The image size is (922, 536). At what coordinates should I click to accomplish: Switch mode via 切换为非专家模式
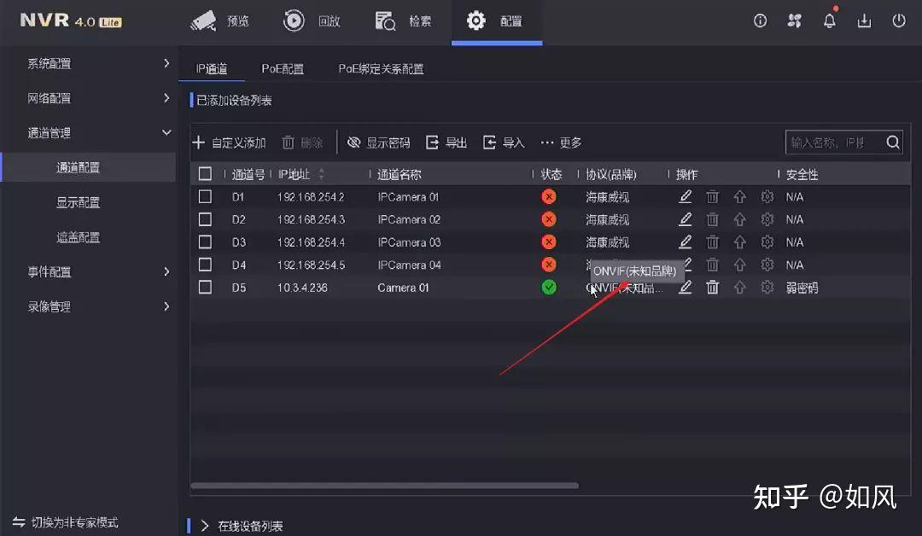[x=65, y=521]
